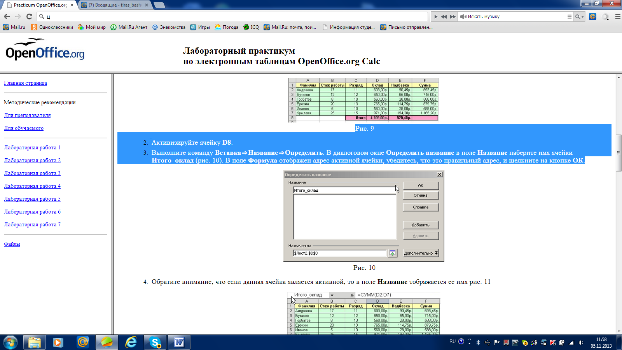This screenshot has width=622, height=350.
Task: Open the Mail.Ru: почта, поиск bookmark
Action: pos(290,27)
